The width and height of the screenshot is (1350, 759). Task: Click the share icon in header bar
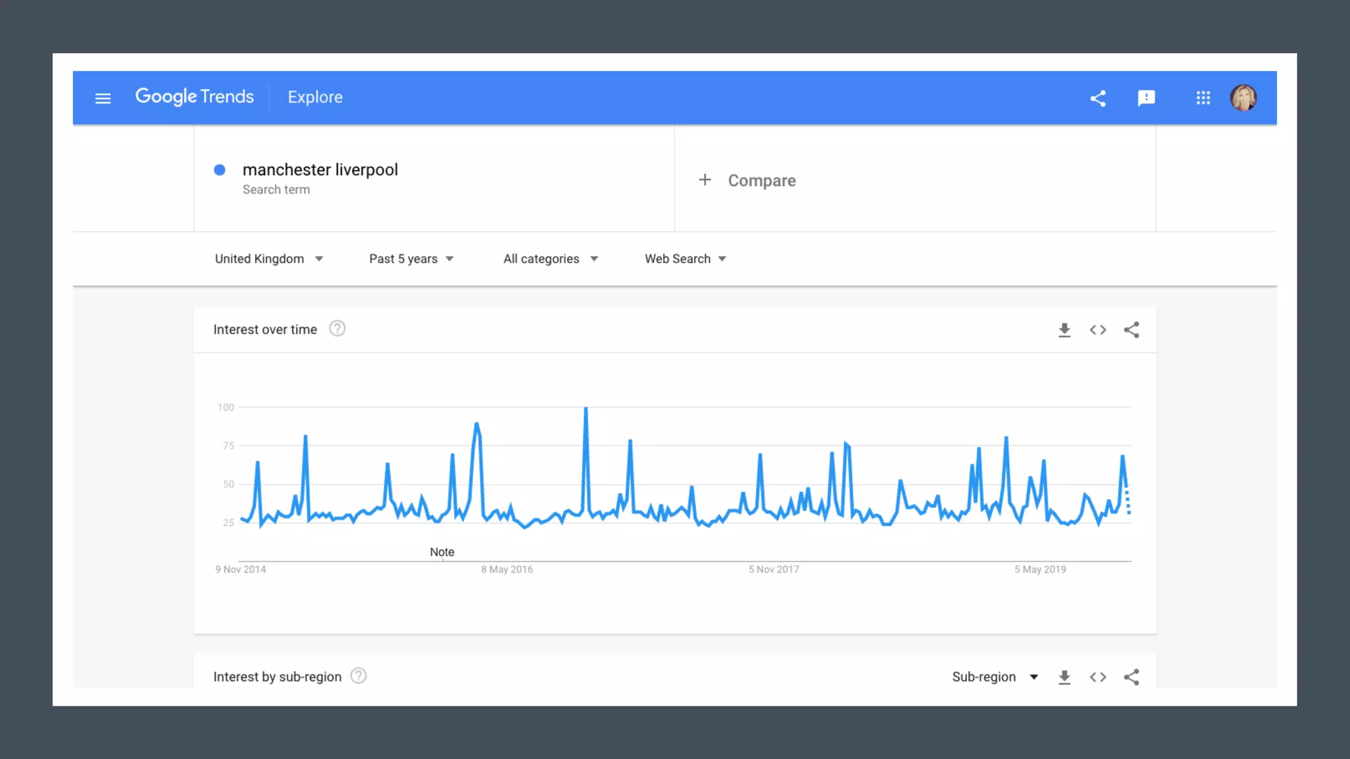(x=1098, y=98)
